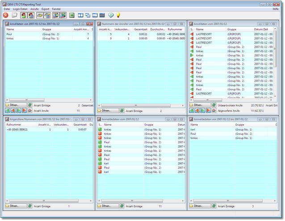Image resolution: width=285 pixels, height=221 pixels.
Task: Toggle red left arrow filter beside Anzahl Anrufe
Action: pos(13,110)
